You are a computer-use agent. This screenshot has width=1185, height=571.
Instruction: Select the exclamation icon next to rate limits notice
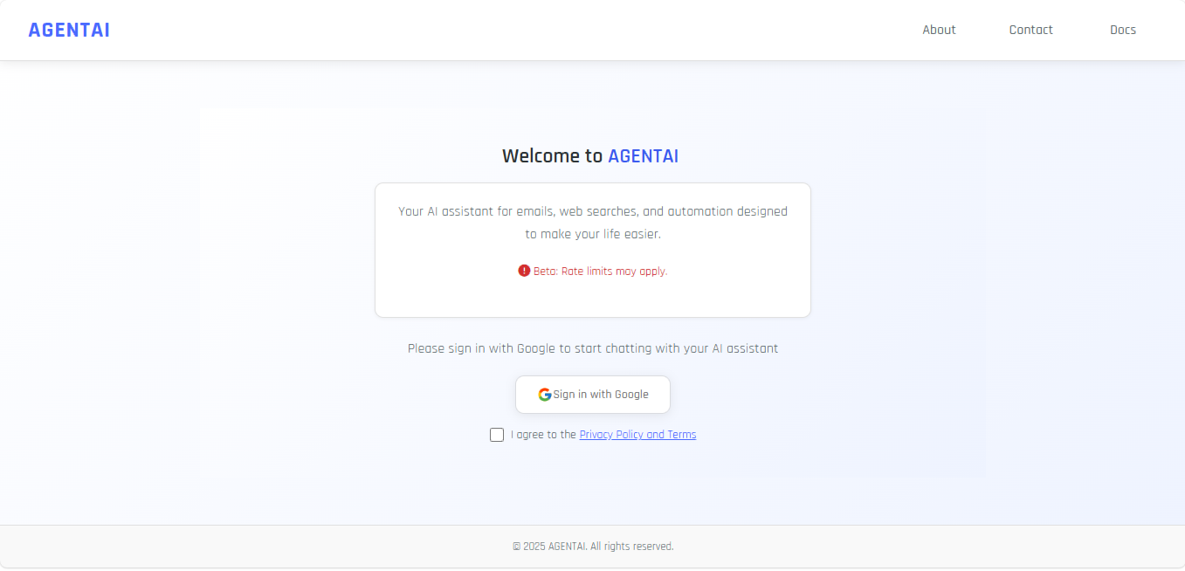point(524,271)
